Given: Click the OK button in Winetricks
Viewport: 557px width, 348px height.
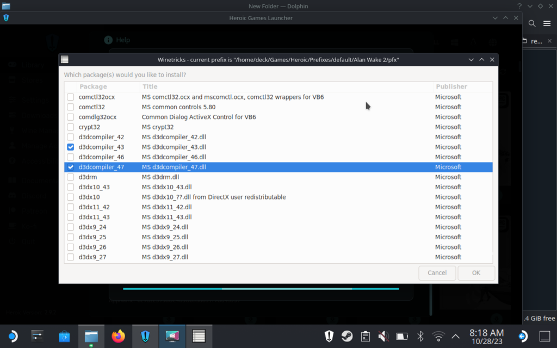Looking at the screenshot, I should pyautogui.click(x=476, y=273).
